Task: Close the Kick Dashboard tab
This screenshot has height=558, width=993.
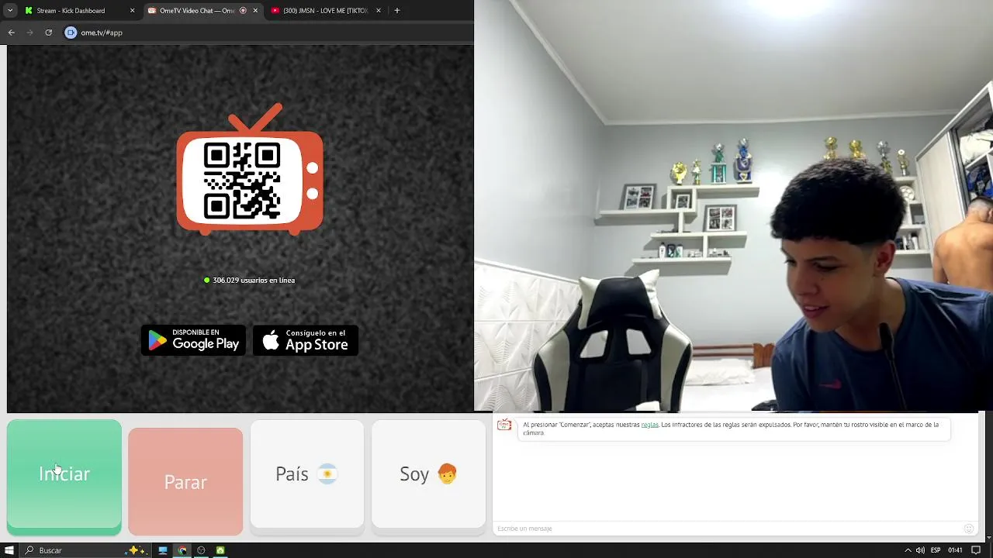Action: click(x=132, y=11)
